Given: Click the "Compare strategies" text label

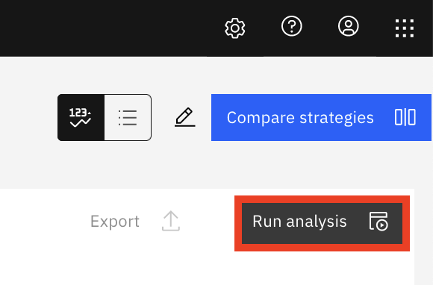Looking at the screenshot, I should click(x=300, y=118).
